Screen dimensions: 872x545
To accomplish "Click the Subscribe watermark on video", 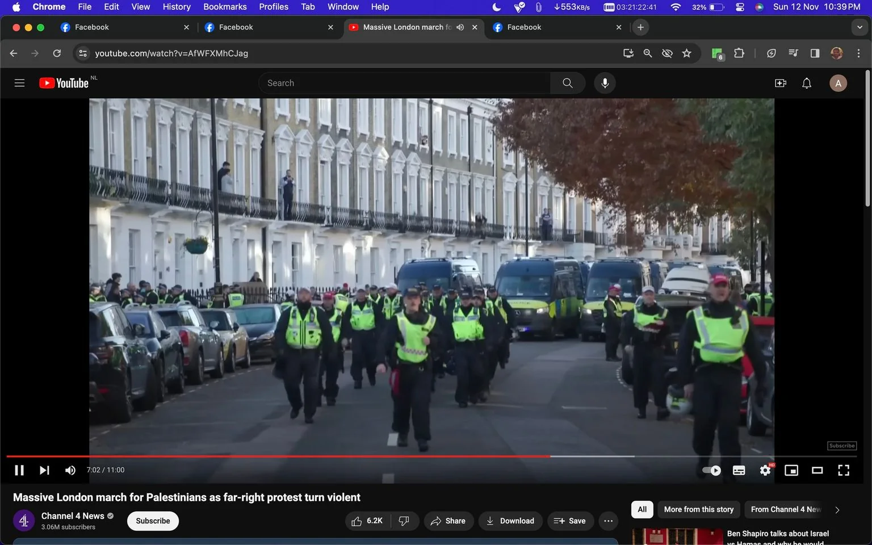I will [x=842, y=446].
